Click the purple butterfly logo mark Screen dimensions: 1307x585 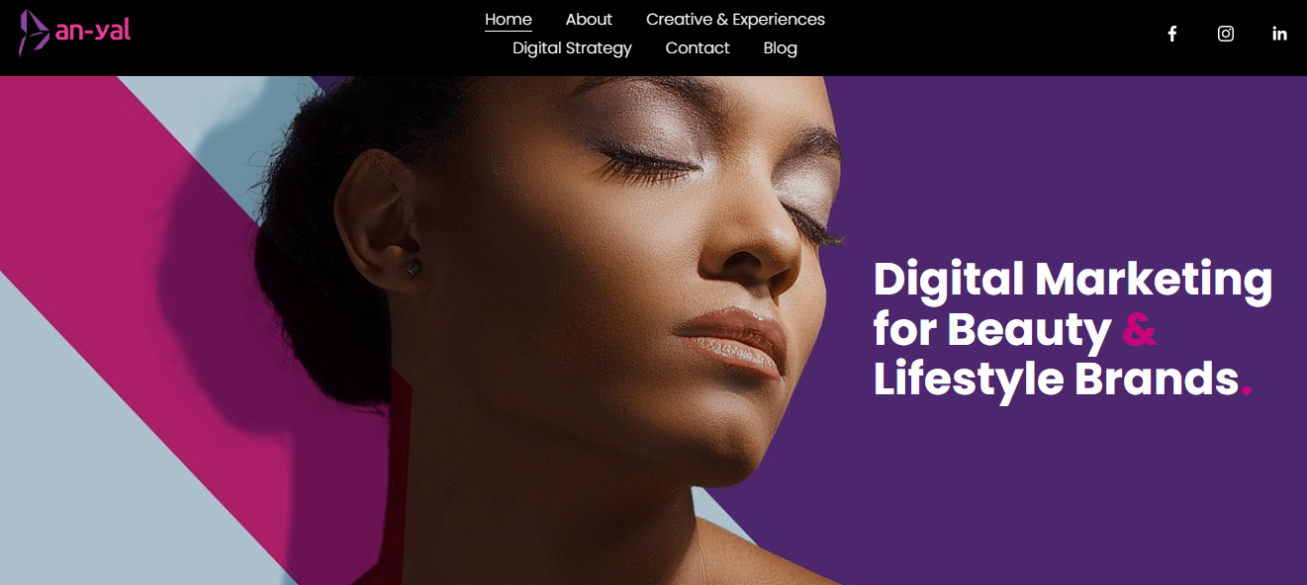pyautogui.click(x=34, y=33)
